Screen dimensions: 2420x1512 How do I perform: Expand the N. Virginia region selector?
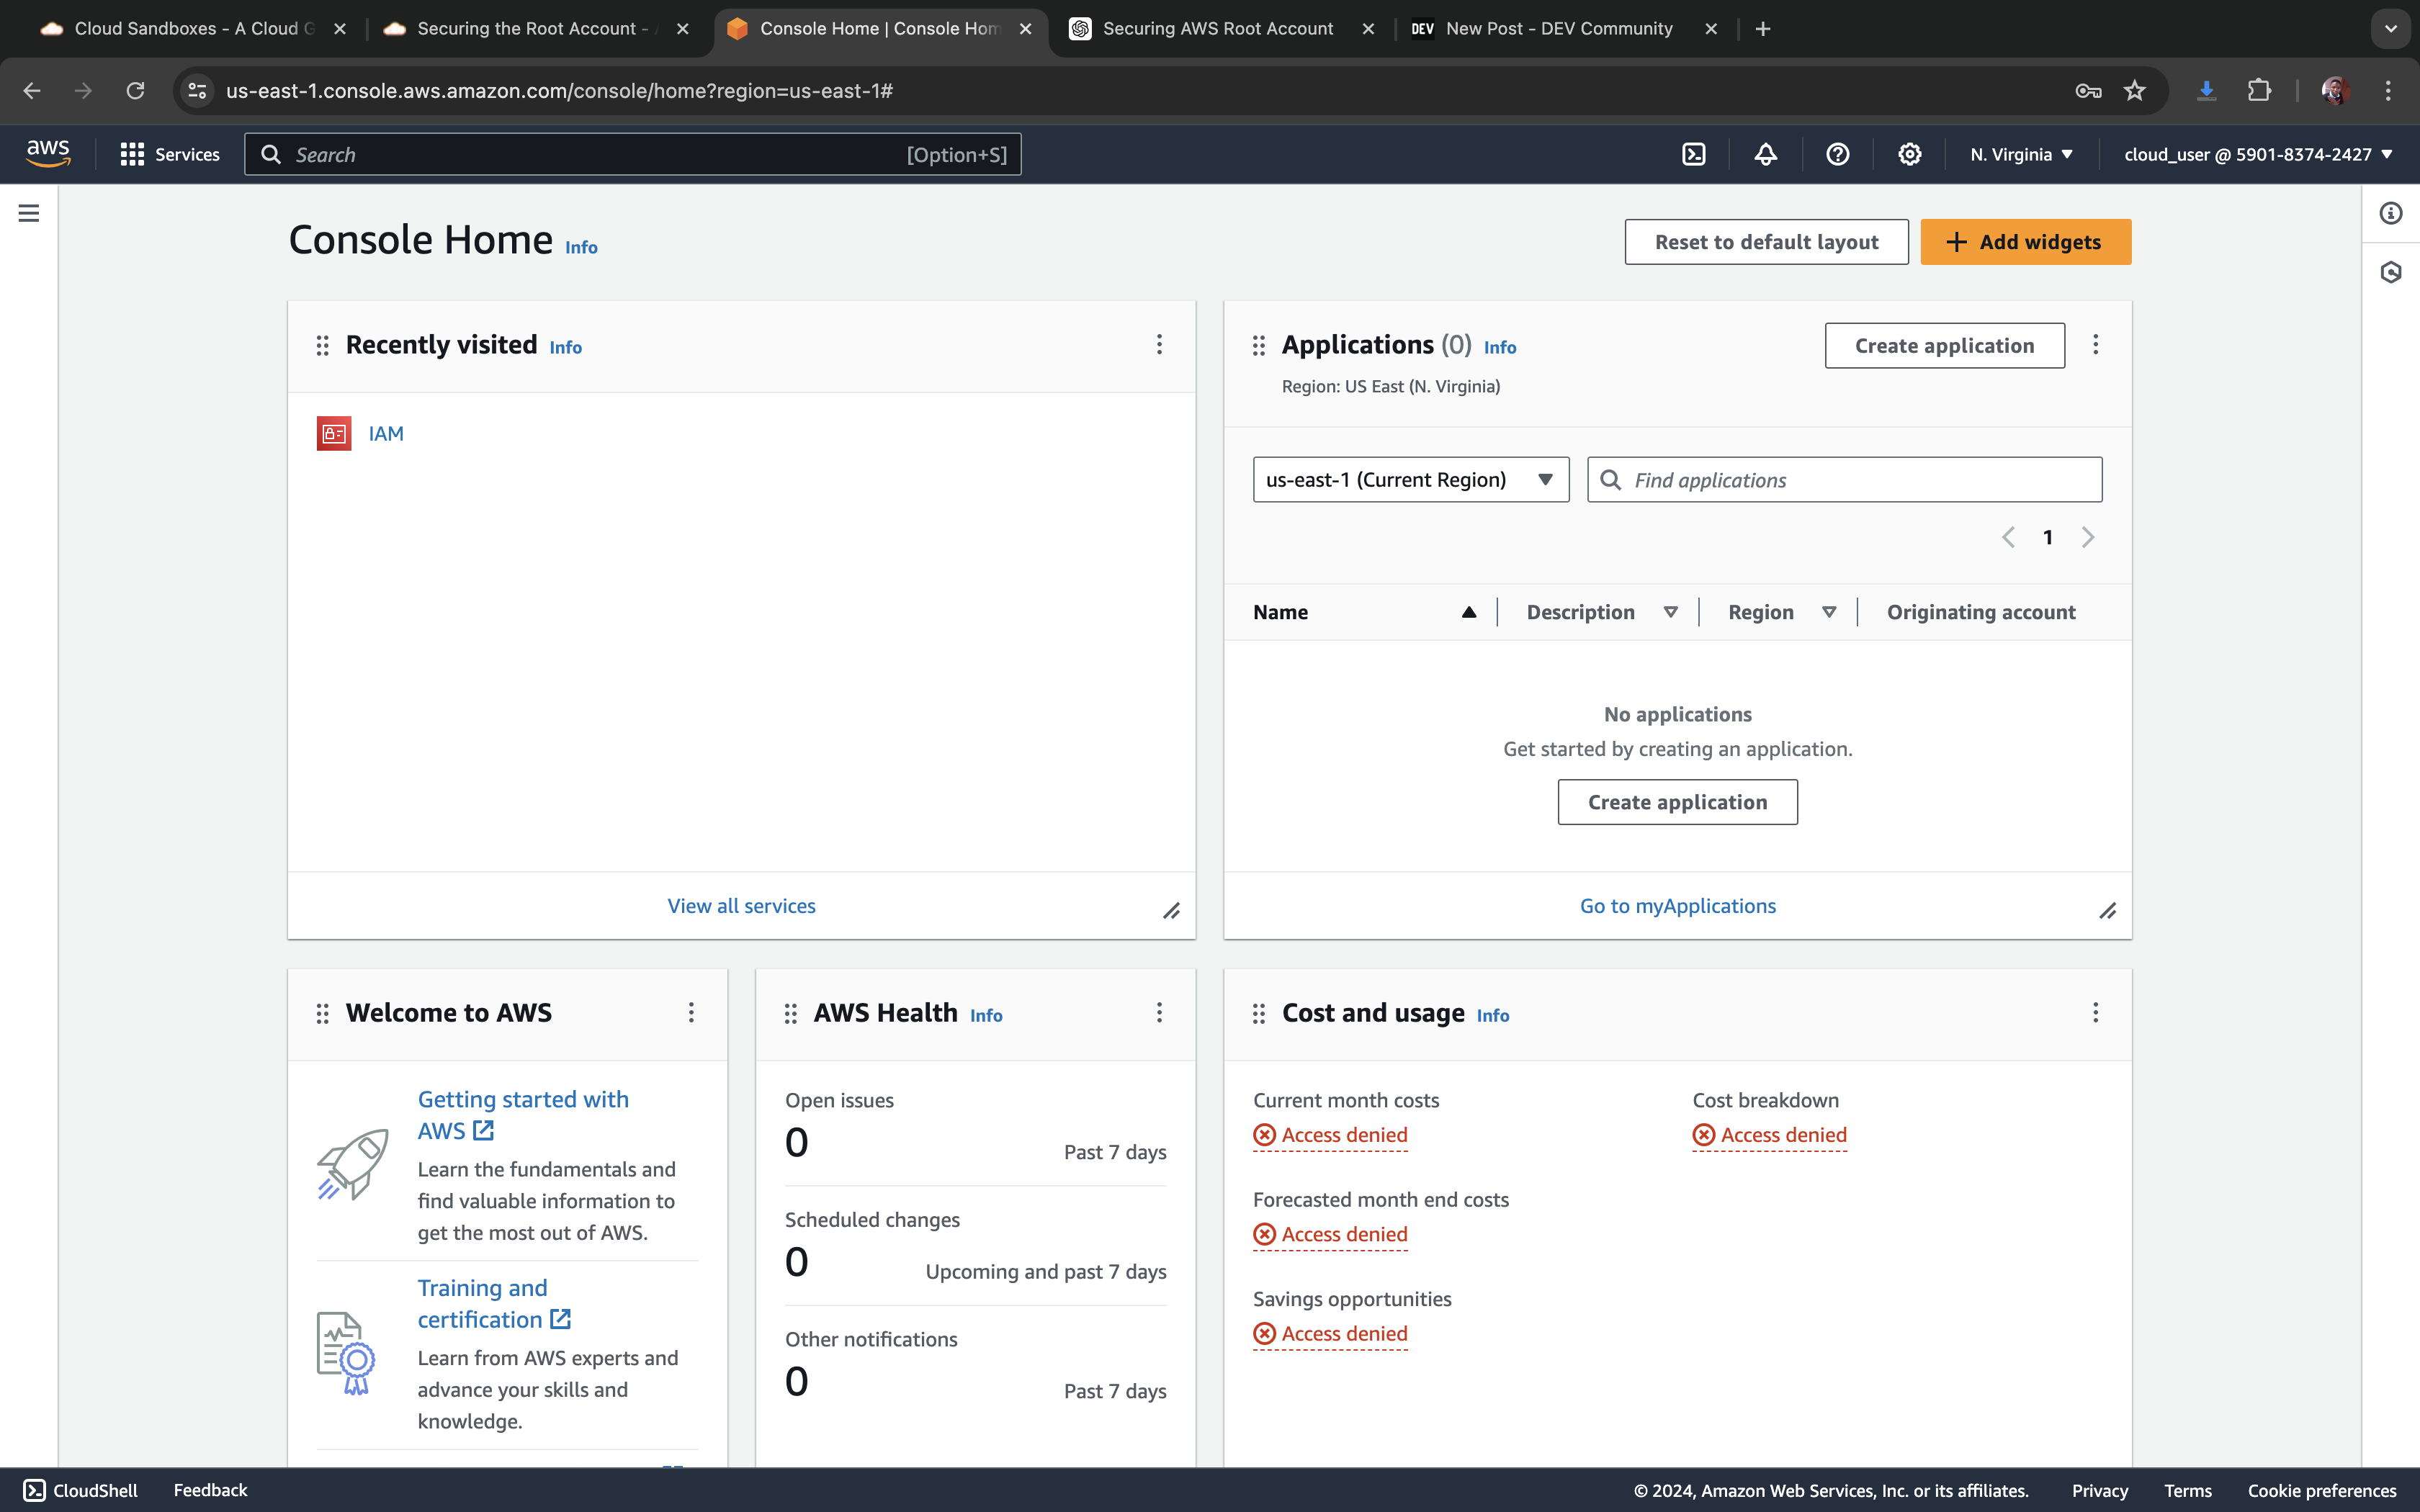(x=2021, y=154)
